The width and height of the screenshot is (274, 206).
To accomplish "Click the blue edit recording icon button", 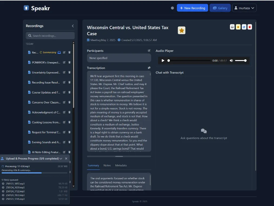I will click(244, 27).
